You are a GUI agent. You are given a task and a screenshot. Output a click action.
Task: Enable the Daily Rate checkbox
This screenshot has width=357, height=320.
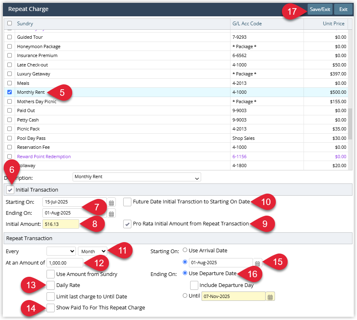click(x=51, y=285)
